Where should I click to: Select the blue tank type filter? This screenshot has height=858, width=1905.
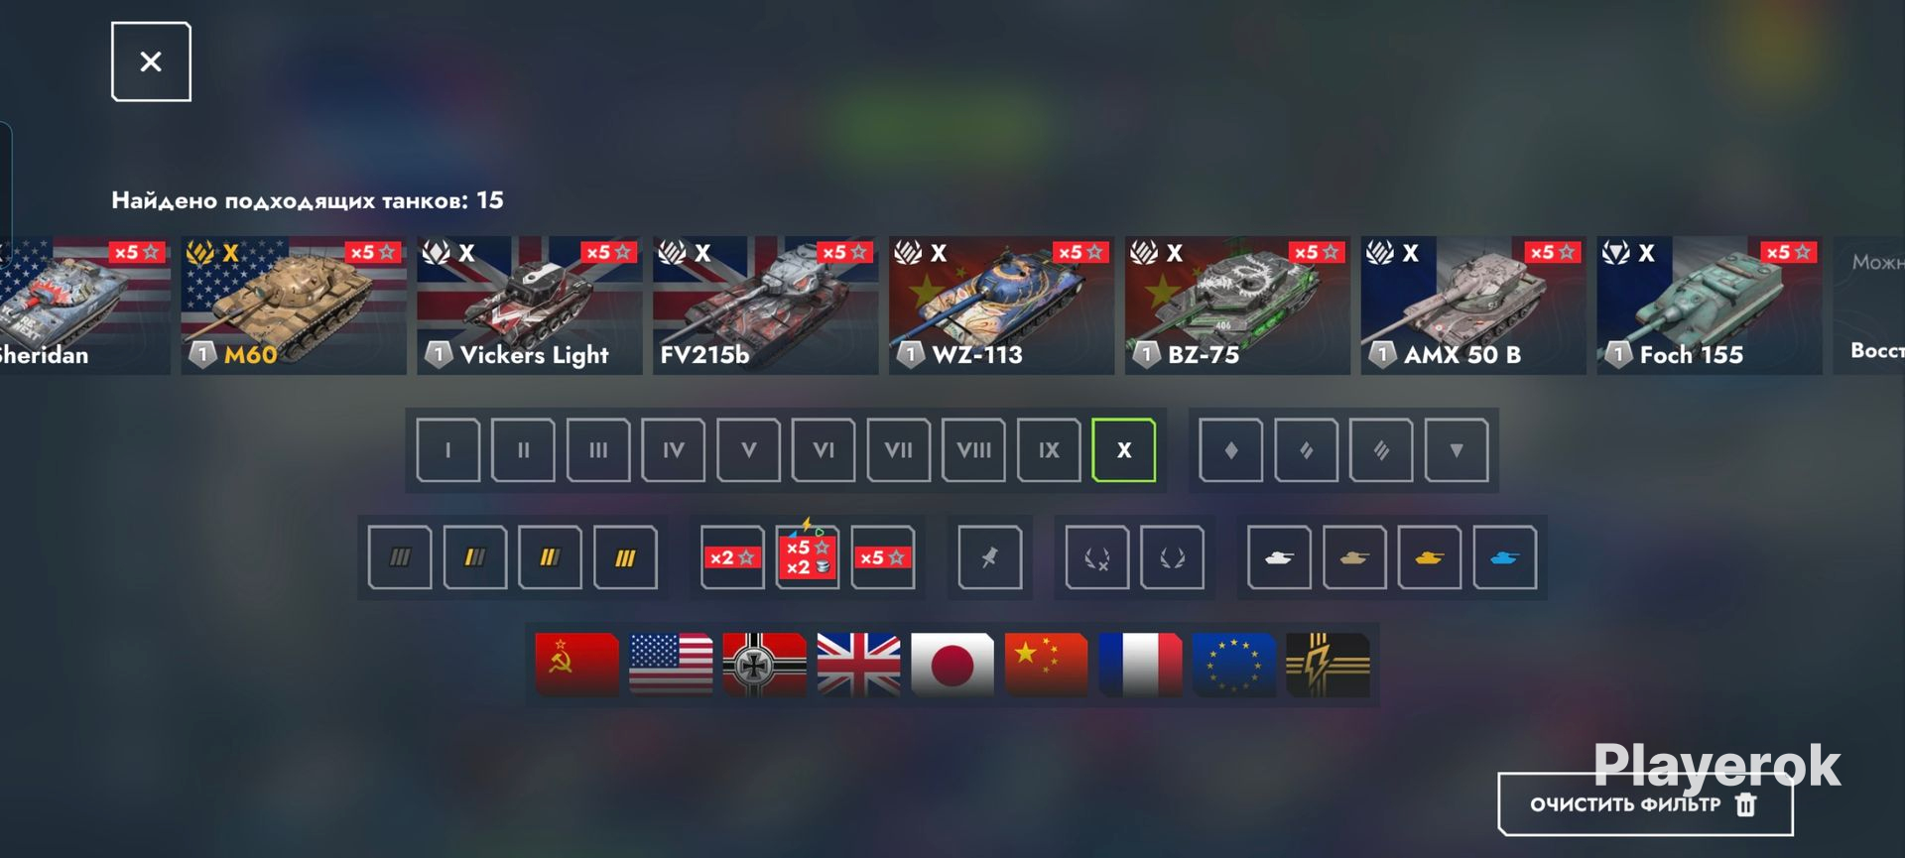(1504, 557)
